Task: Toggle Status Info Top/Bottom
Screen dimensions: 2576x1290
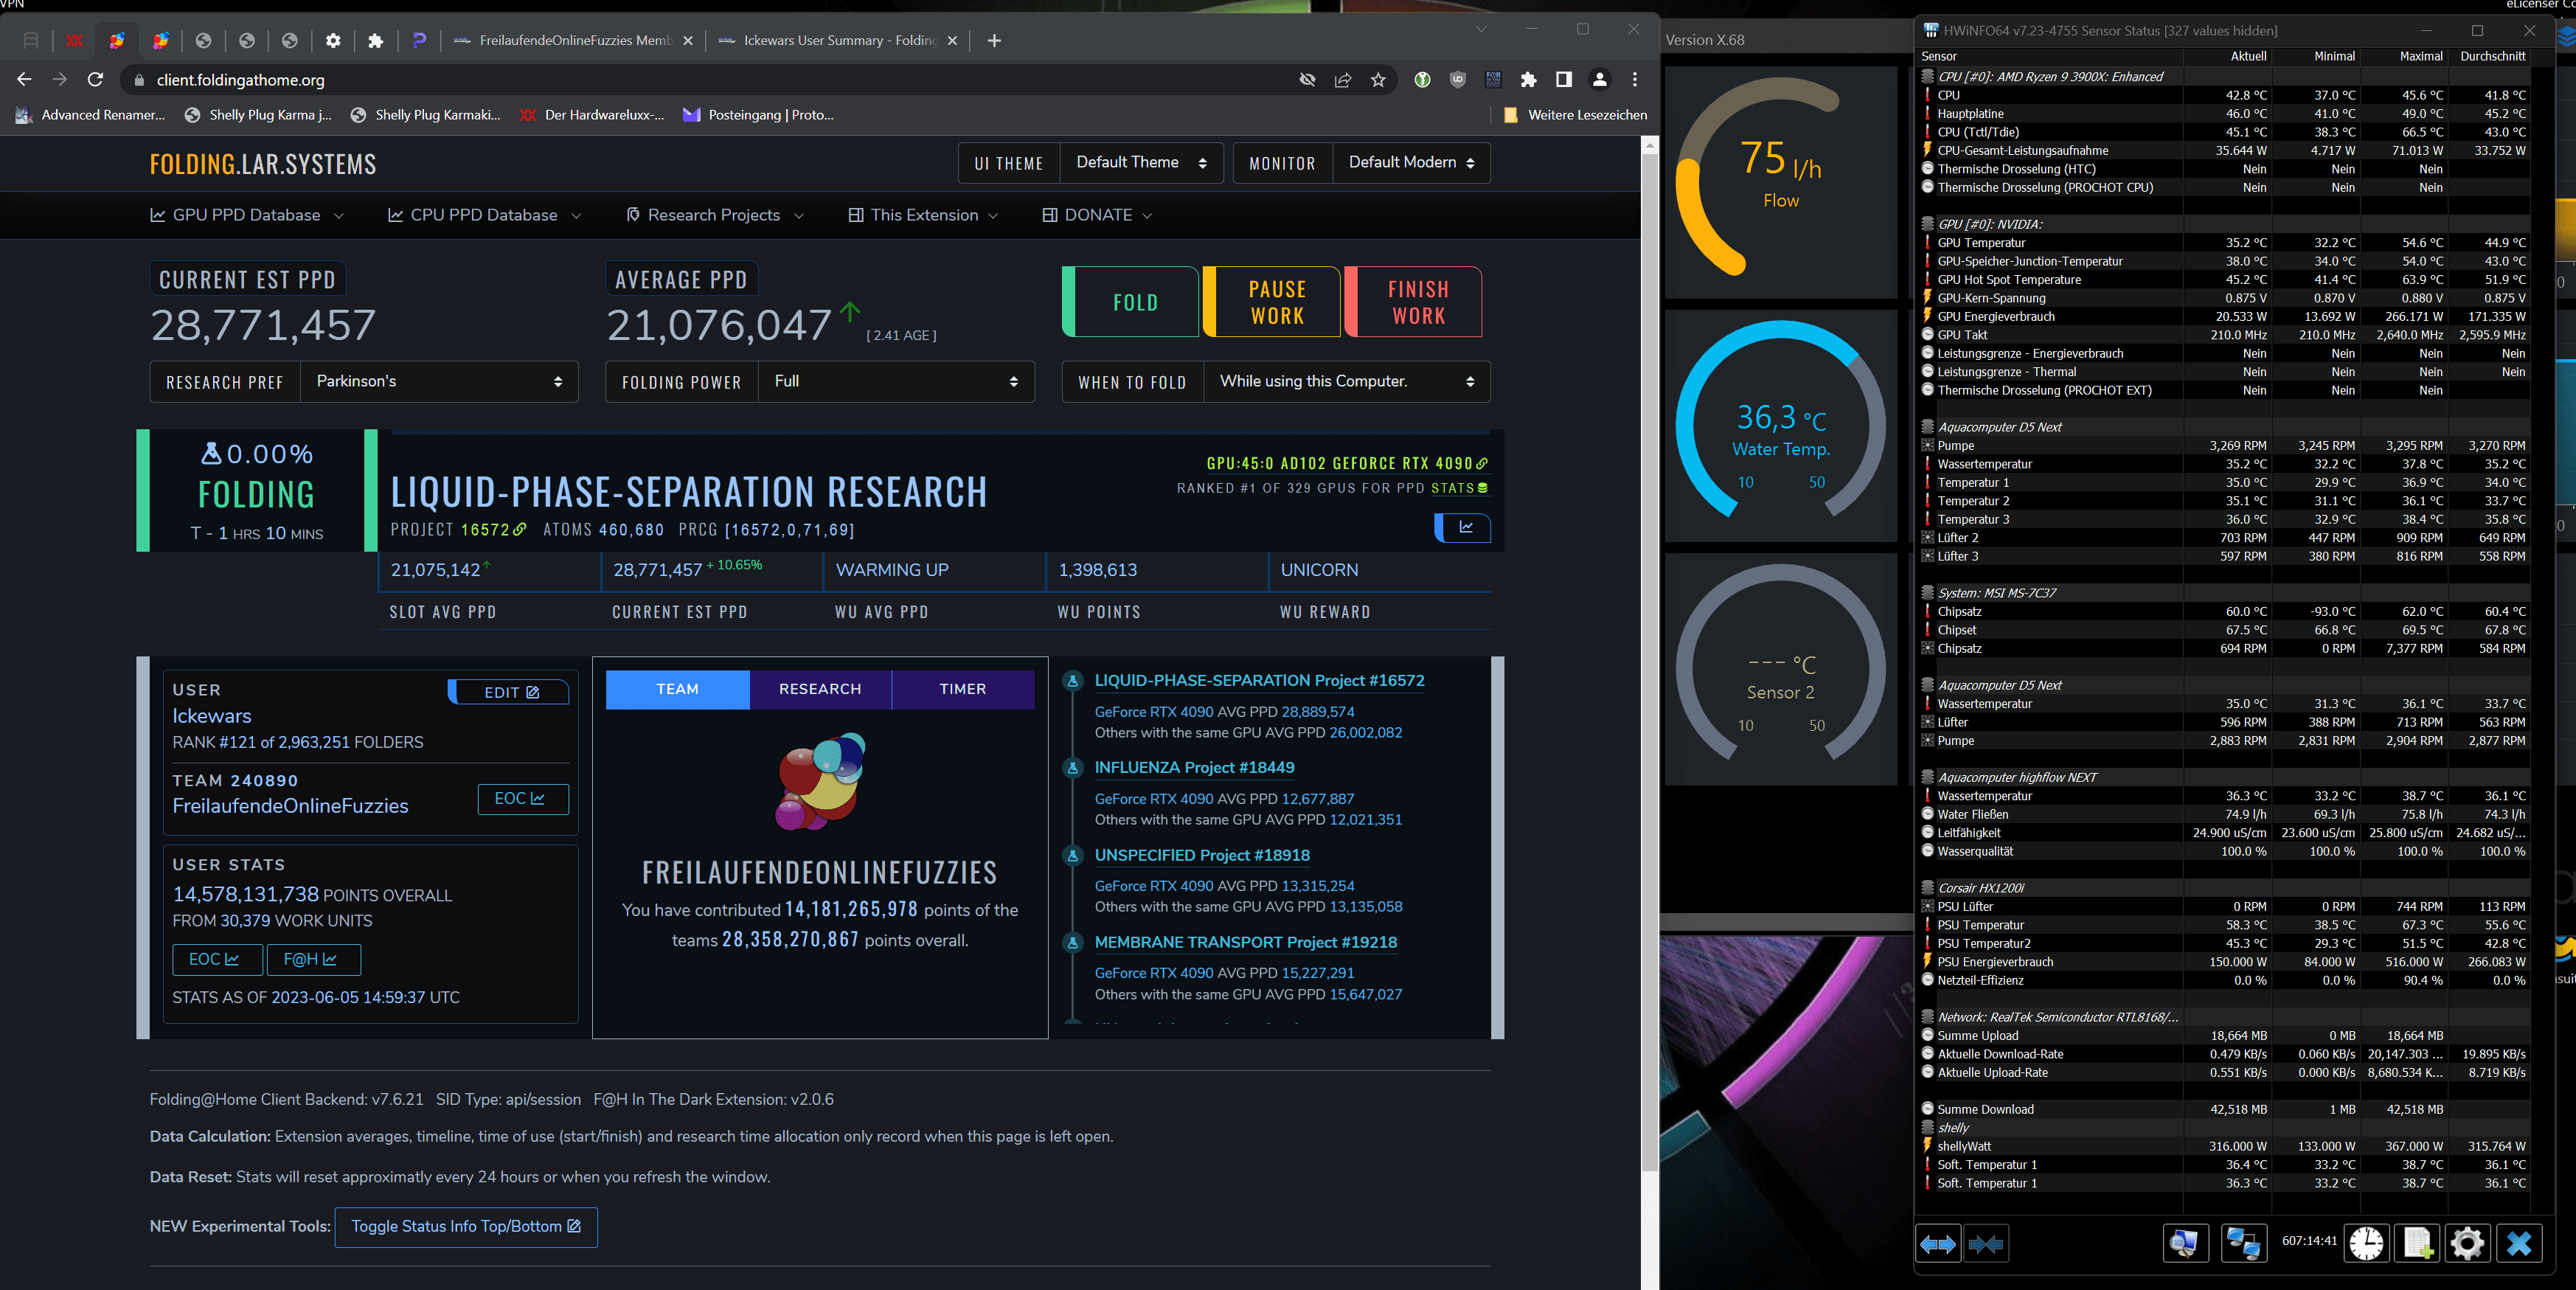Action: click(x=466, y=1227)
